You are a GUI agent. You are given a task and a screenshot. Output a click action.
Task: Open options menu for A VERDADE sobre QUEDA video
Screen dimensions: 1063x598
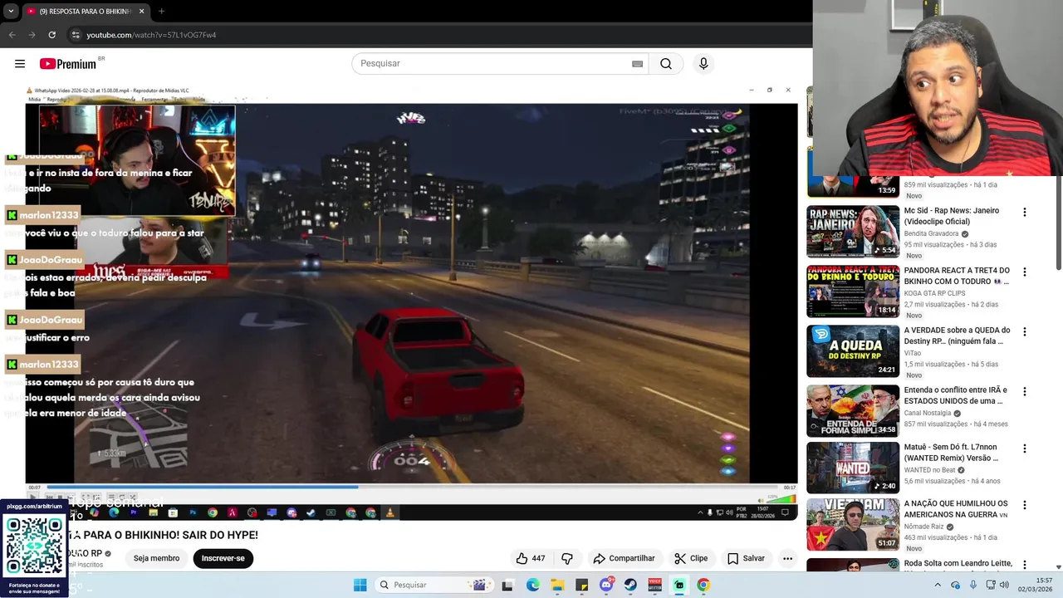[x=1024, y=332]
